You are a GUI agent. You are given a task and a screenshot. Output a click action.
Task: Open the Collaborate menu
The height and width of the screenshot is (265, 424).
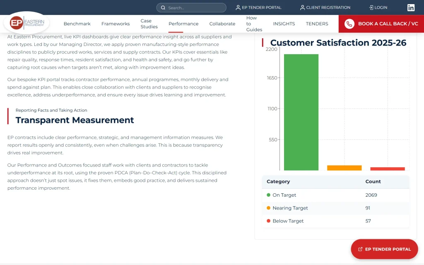click(x=222, y=24)
